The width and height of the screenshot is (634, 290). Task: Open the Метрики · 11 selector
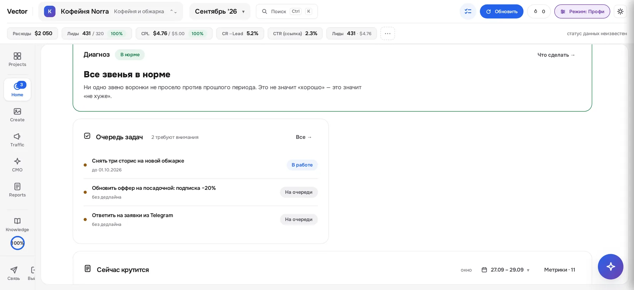(560, 270)
